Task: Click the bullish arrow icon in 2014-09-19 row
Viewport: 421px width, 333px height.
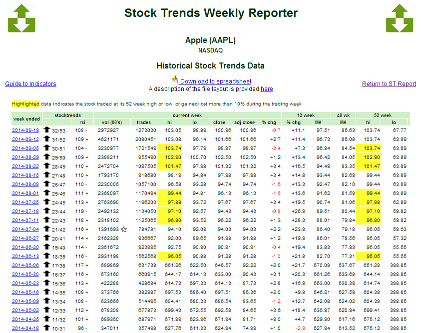Action: tap(47, 129)
